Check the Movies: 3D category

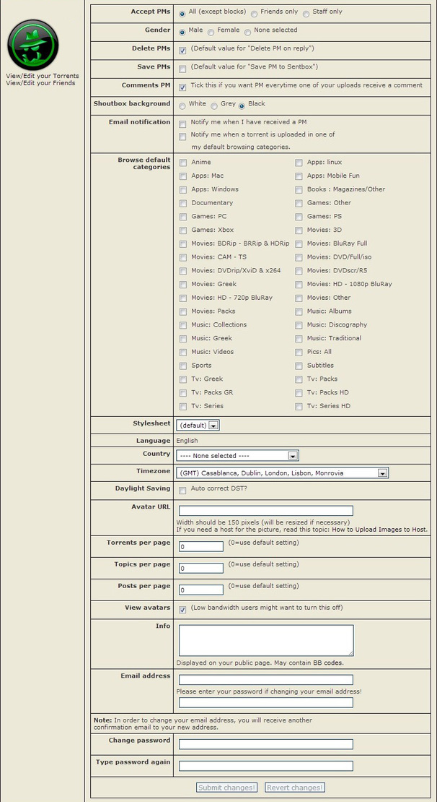point(299,230)
